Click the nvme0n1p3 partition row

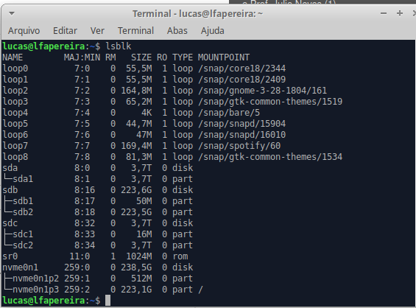pos(102,290)
